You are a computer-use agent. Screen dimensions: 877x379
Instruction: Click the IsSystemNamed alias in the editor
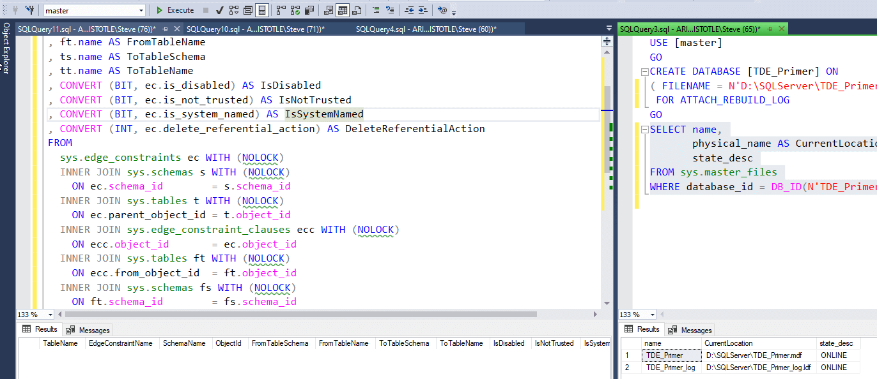pyautogui.click(x=324, y=114)
